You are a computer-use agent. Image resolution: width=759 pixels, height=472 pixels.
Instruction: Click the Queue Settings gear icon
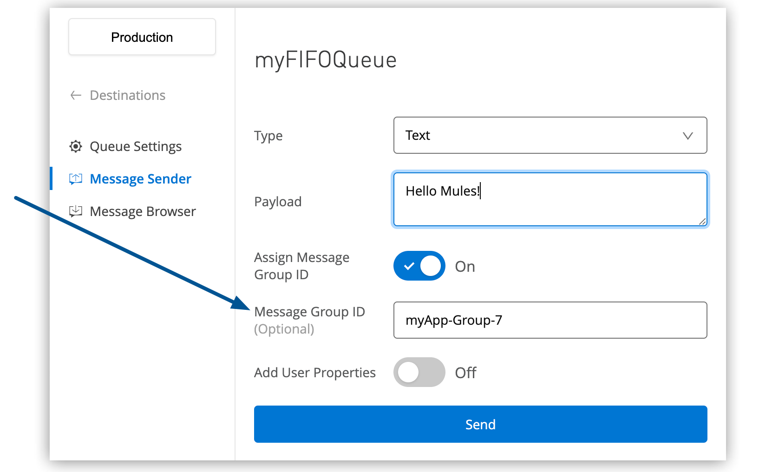(75, 146)
